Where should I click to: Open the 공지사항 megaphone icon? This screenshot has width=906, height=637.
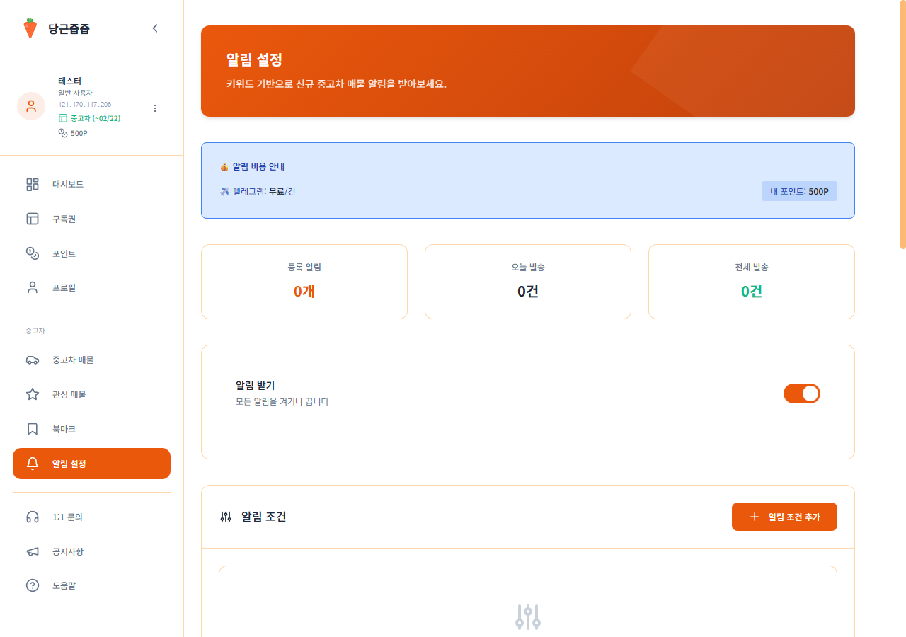(x=32, y=551)
